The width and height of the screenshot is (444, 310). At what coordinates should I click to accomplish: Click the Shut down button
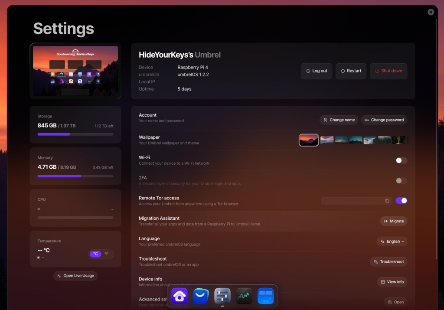[x=388, y=71]
